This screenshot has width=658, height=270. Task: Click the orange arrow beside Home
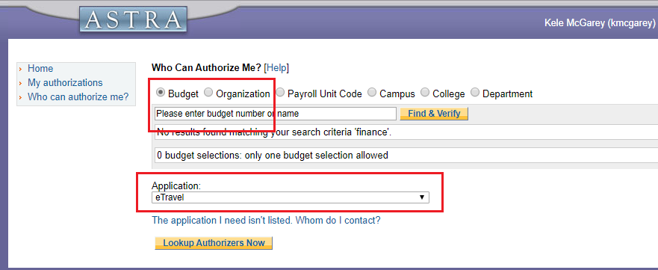click(21, 69)
